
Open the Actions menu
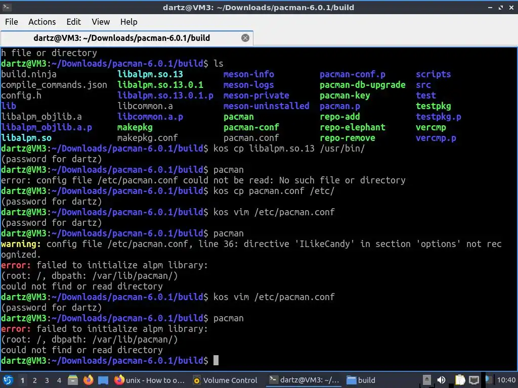click(42, 22)
